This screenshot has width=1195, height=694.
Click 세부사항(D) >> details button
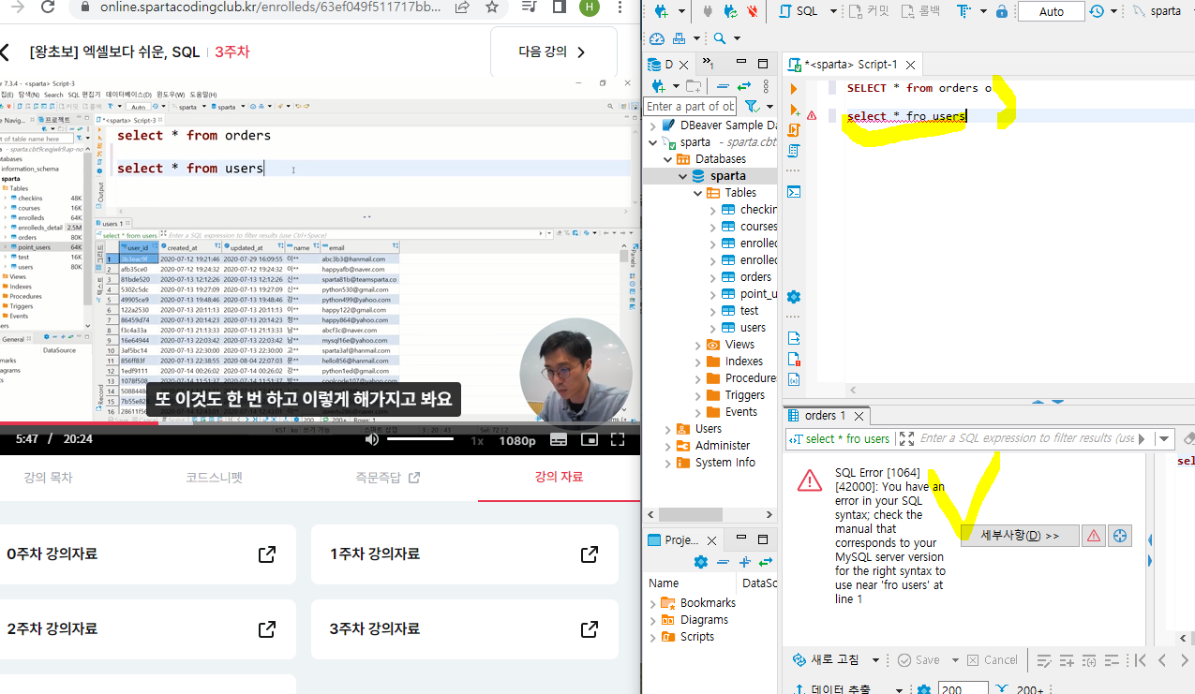[1020, 536]
